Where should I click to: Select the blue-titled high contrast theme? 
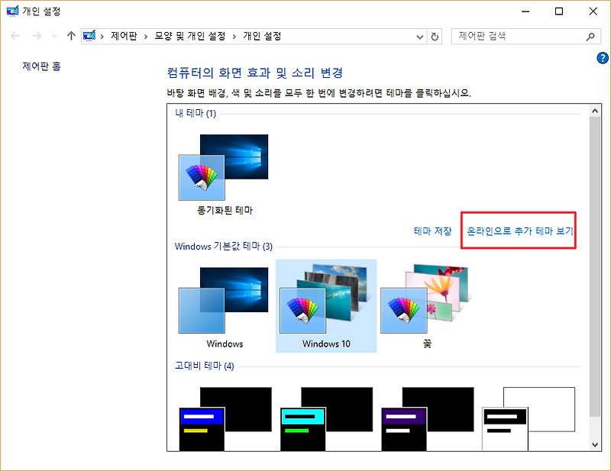(x=225, y=419)
